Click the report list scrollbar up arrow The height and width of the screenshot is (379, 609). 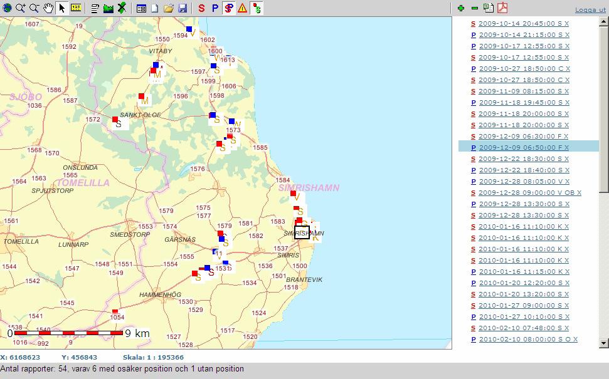click(603, 21)
